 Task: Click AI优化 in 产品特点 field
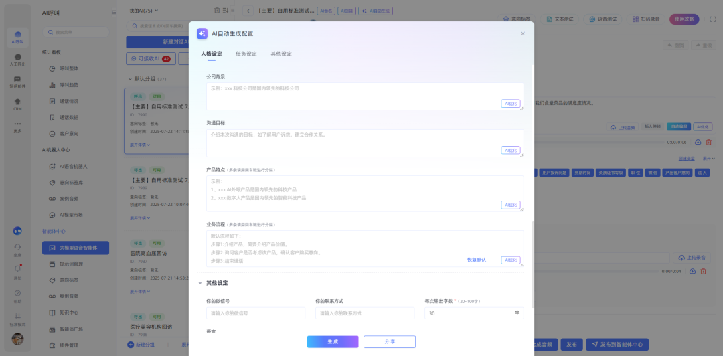click(x=510, y=205)
